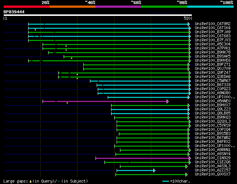Viewport: 237px width, 184px height.
Task: Select the UniRef100_Q8LB85 label
Action: [x=213, y=113]
